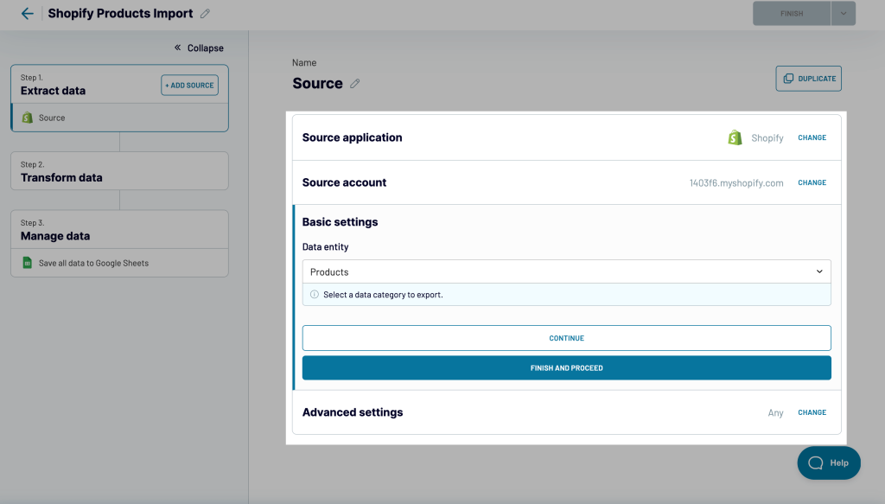Image resolution: width=885 pixels, height=504 pixels.
Task: Click the Source name heading
Action: click(317, 84)
